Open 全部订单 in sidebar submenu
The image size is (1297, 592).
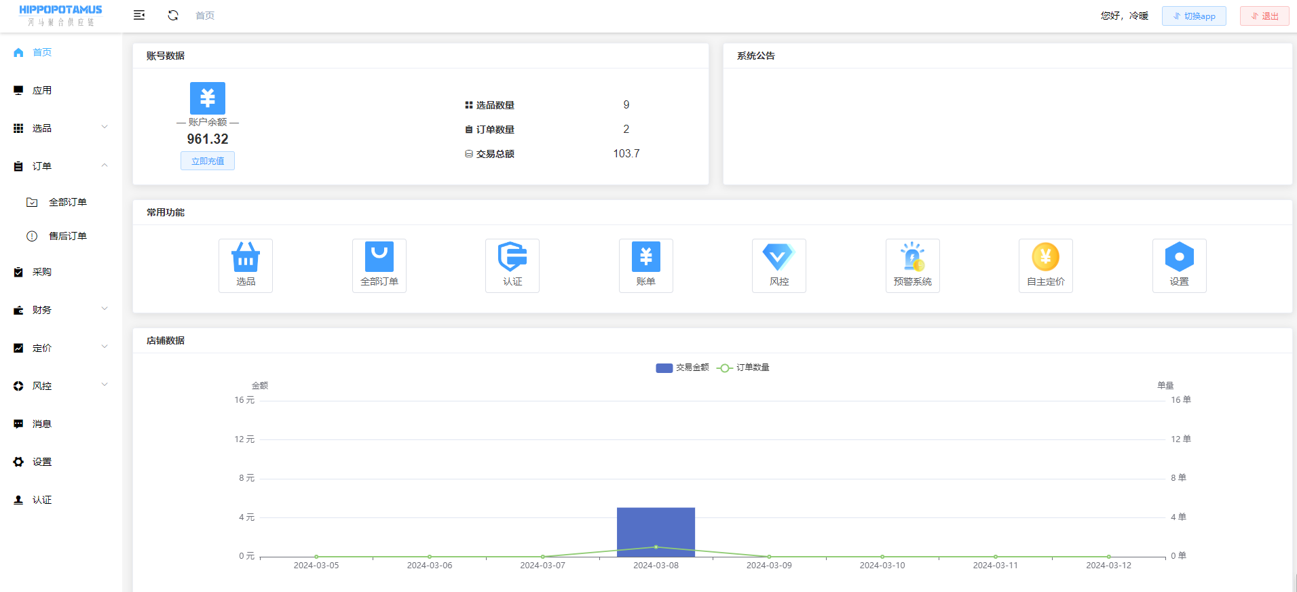(x=68, y=202)
